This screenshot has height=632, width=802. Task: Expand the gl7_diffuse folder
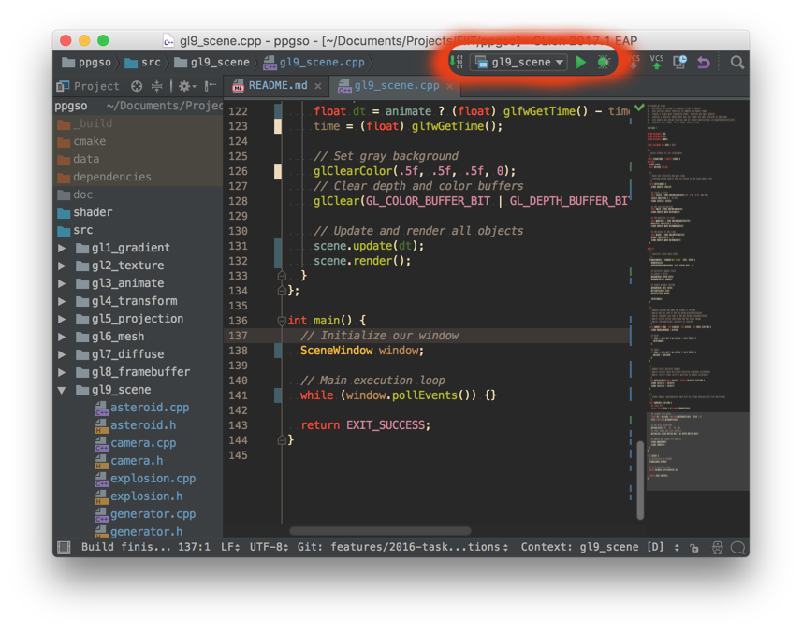pyautogui.click(x=62, y=354)
